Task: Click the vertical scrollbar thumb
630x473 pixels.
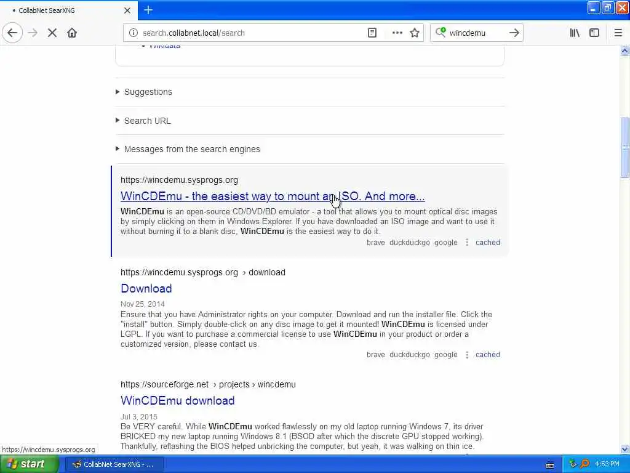Action: [x=624, y=147]
